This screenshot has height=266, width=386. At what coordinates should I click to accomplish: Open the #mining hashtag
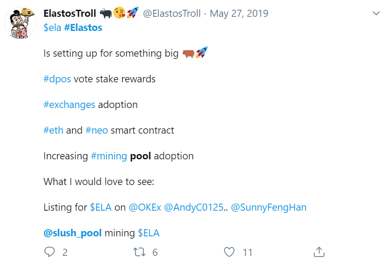pyautogui.click(x=108, y=156)
